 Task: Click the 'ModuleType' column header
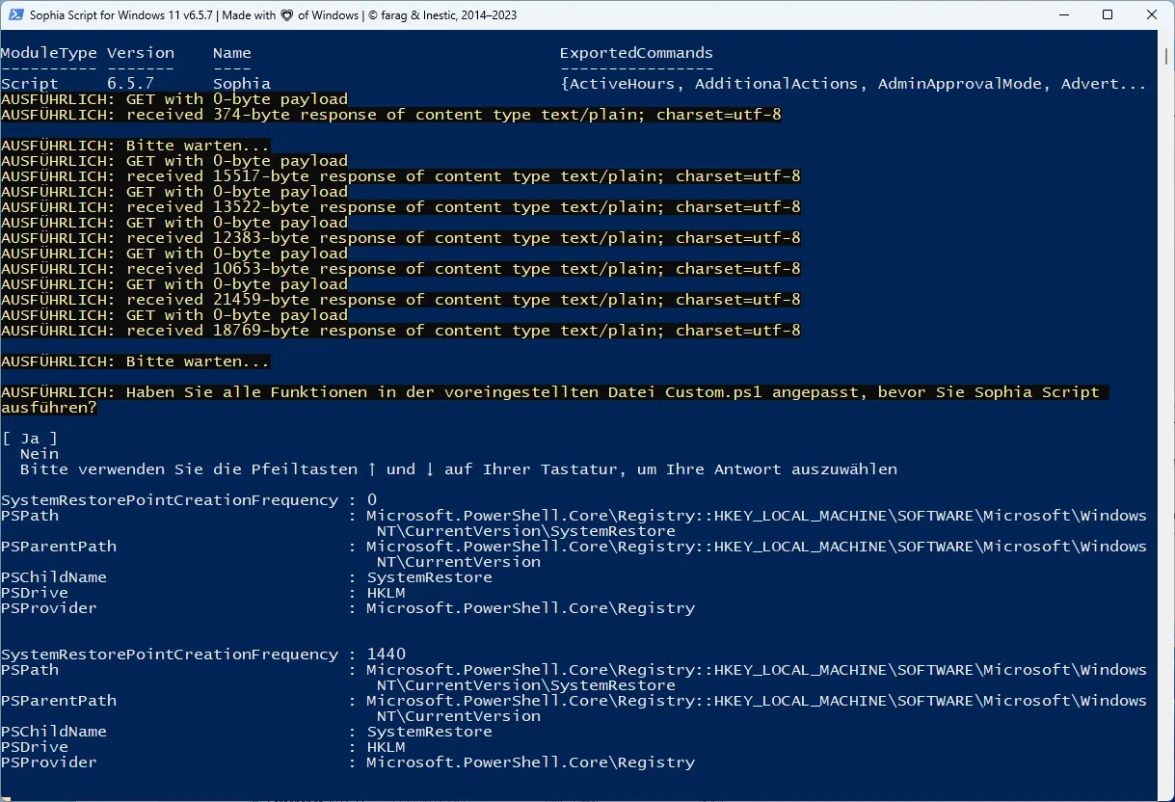tap(49, 53)
